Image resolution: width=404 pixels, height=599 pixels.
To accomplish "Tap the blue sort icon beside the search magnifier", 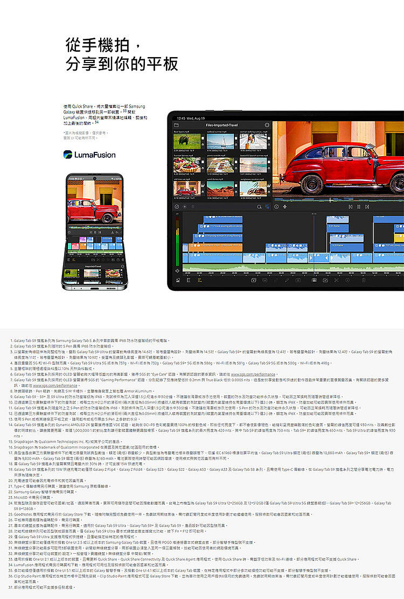I will 267,207.
